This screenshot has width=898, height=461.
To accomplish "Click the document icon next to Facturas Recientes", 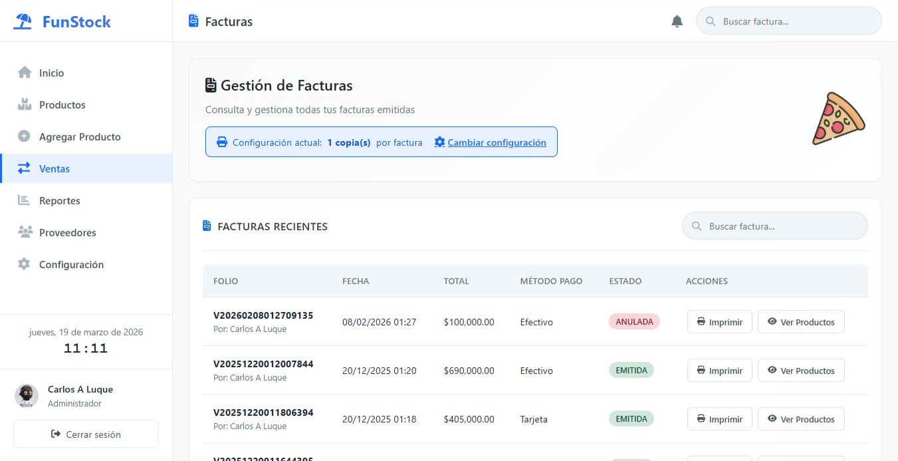I will click(x=207, y=226).
